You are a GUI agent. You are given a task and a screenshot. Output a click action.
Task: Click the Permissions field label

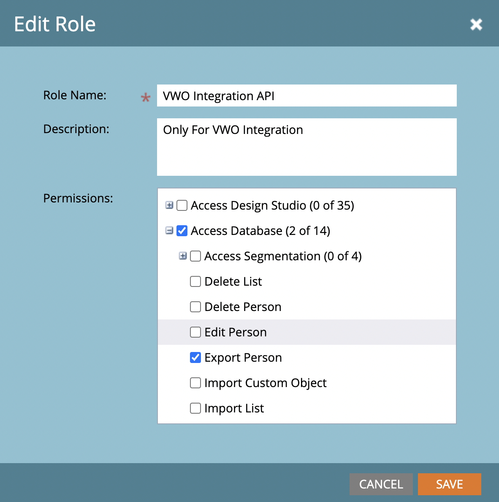78,198
